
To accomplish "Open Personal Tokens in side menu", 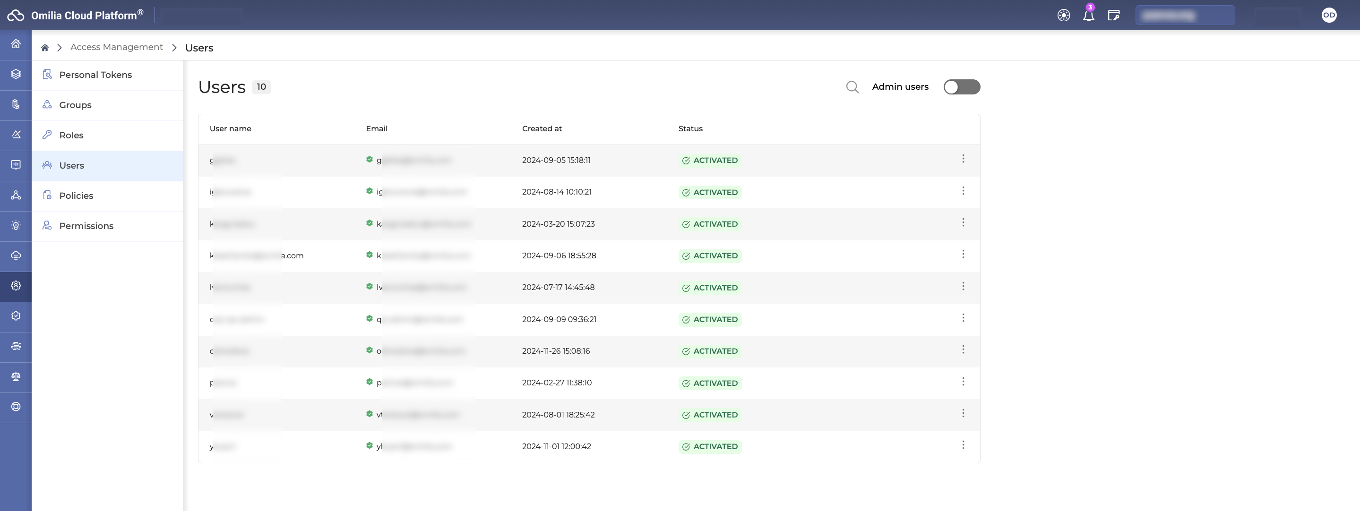I will click(95, 75).
